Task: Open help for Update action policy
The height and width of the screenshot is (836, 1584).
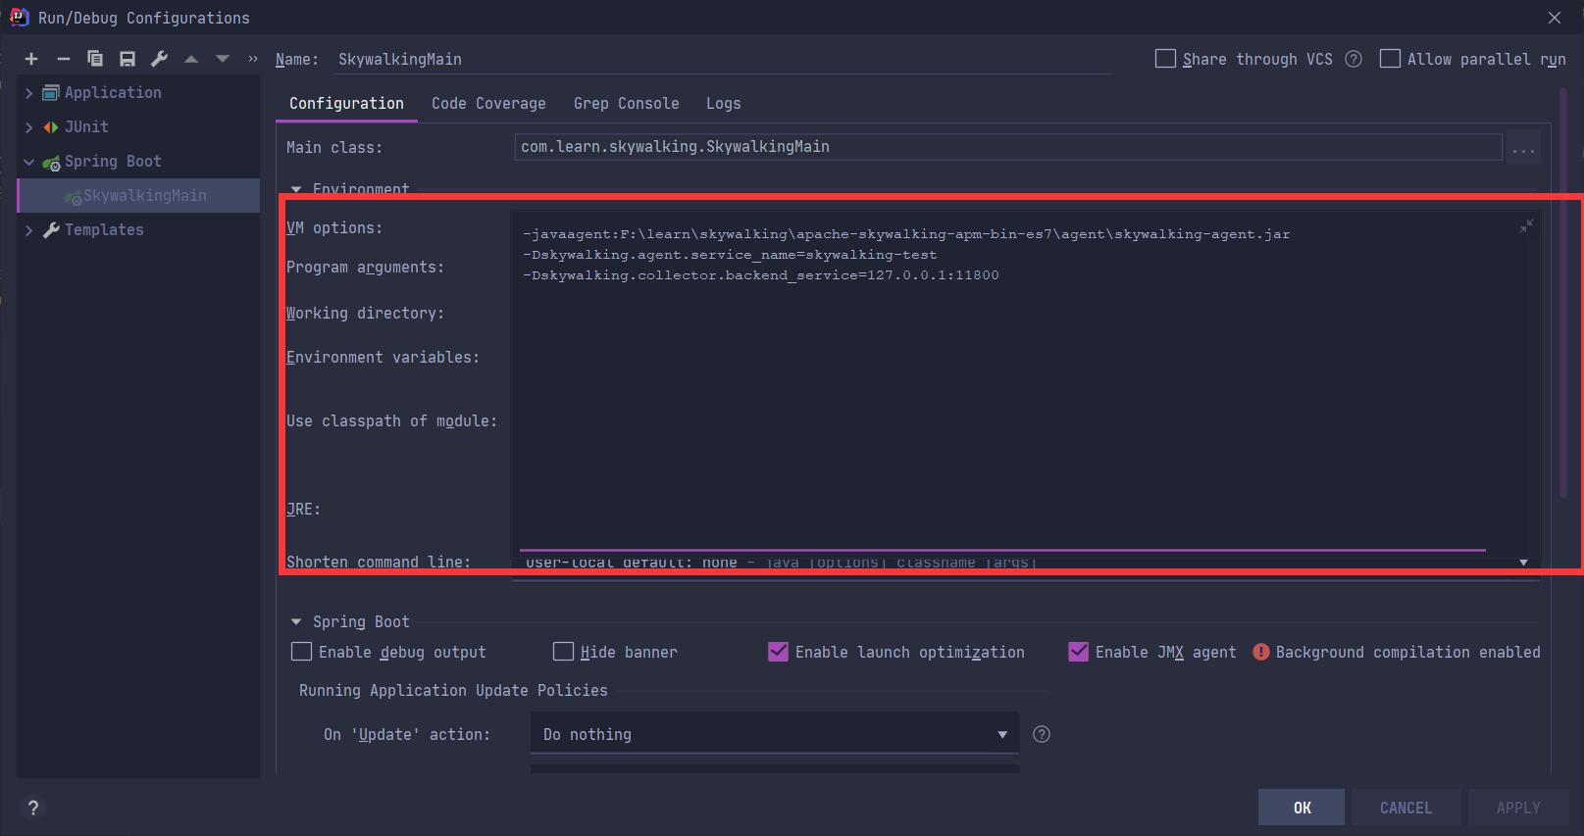Action: pyautogui.click(x=1042, y=734)
